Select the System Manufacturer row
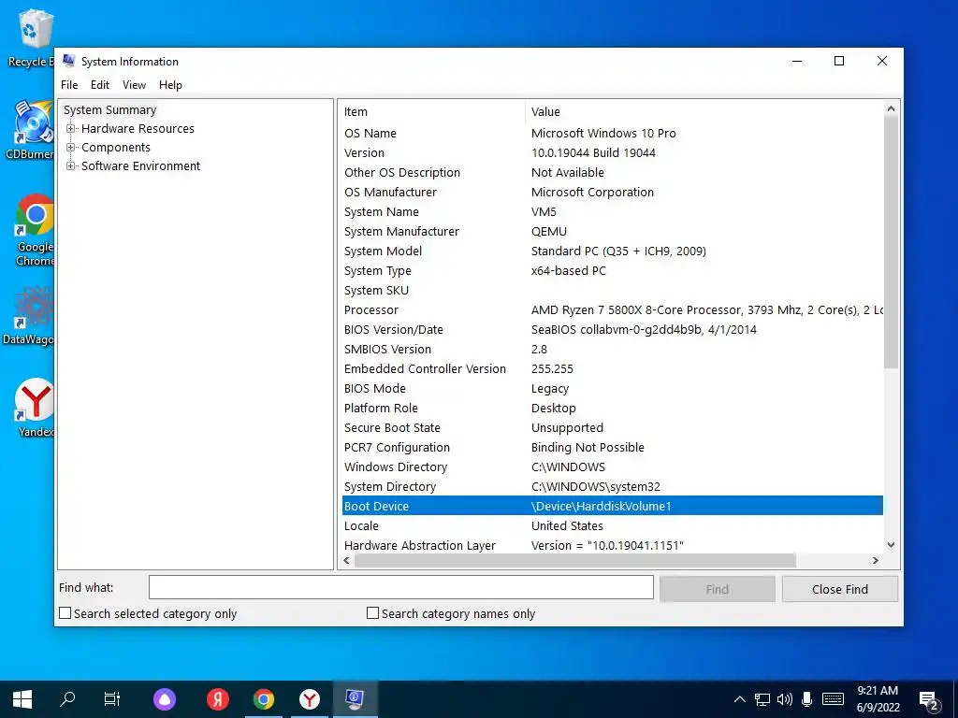This screenshot has height=718, width=958. pos(612,232)
